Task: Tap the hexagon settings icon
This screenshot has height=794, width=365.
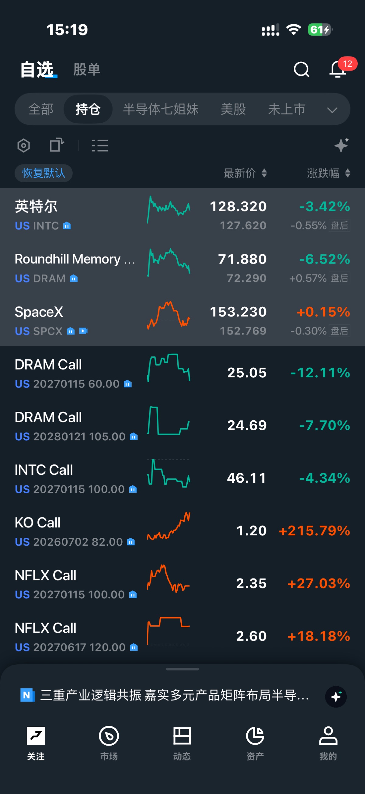Action: (24, 145)
